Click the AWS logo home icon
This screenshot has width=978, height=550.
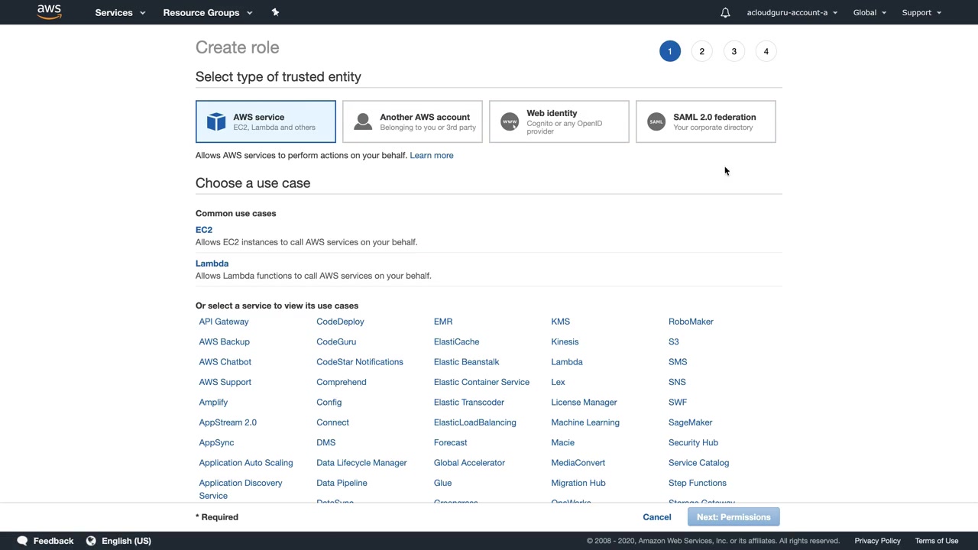[49, 12]
